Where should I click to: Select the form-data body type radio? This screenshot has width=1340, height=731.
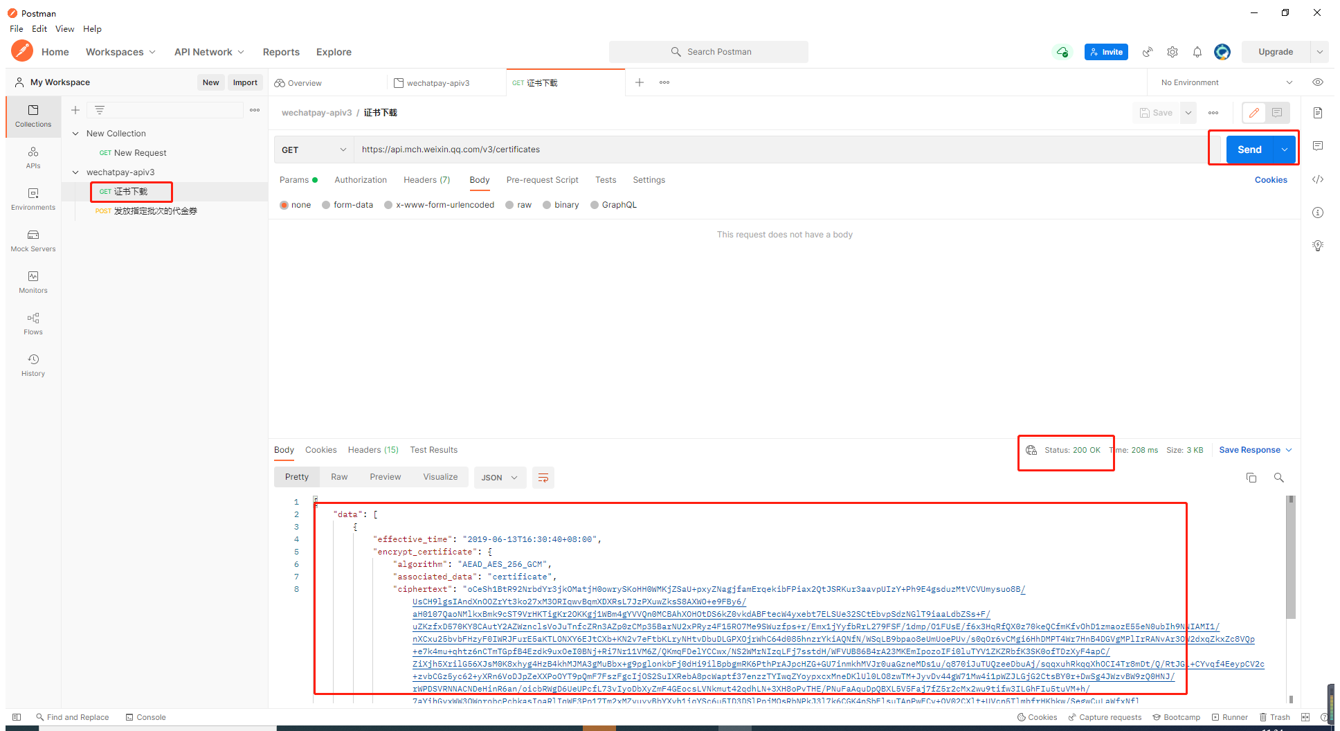pos(326,205)
